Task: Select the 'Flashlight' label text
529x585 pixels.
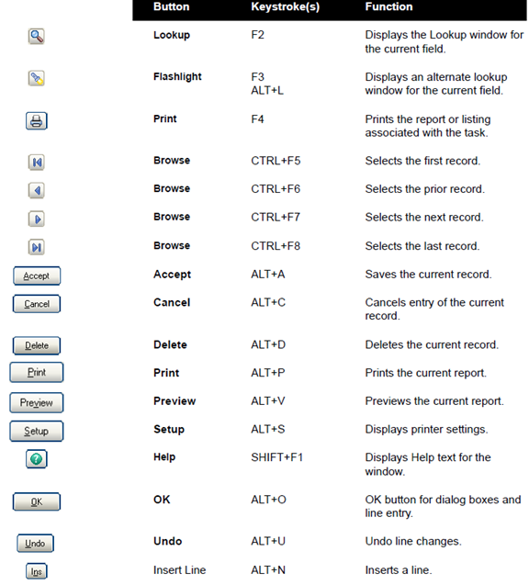Action: click(x=177, y=77)
